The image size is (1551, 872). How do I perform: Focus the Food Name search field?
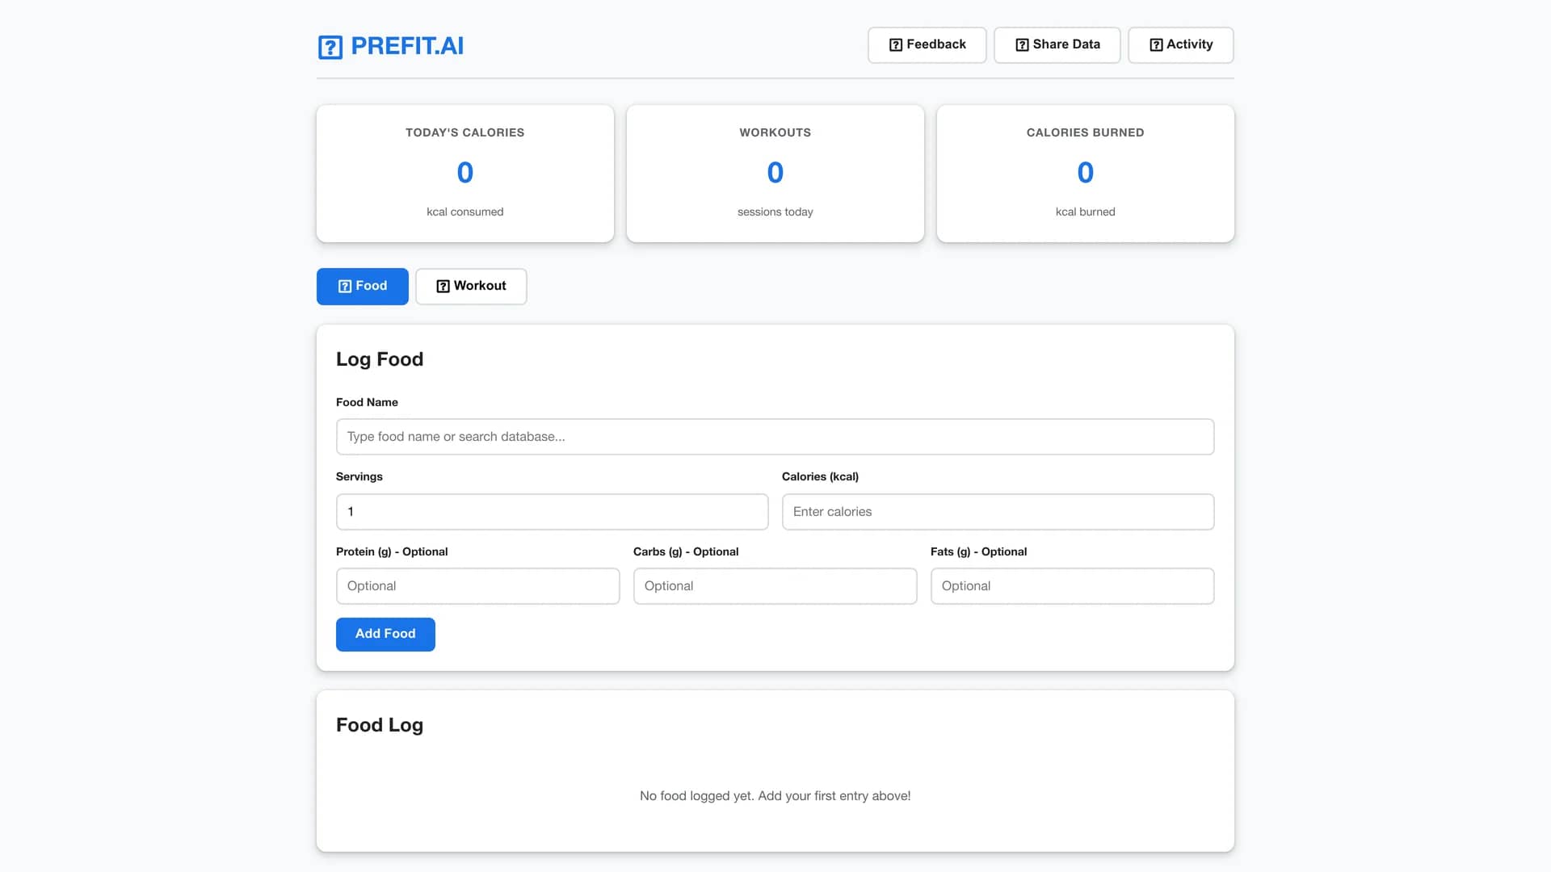click(775, 437)
